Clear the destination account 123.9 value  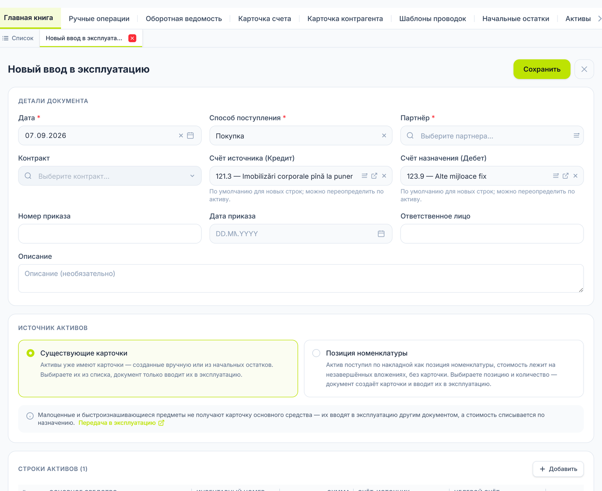click(576, 176)
